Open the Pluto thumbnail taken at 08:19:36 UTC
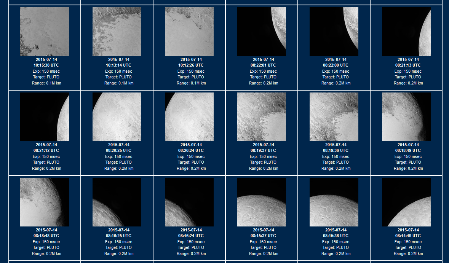This screenshot has width=449, height=263. click(x=334, y=117)
